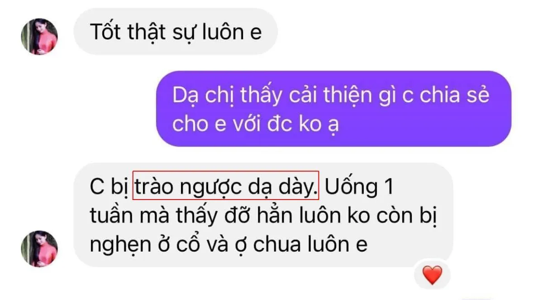
Task: Open profile picture beside 'Tốt thật sự' message
Action: (39, 37)
